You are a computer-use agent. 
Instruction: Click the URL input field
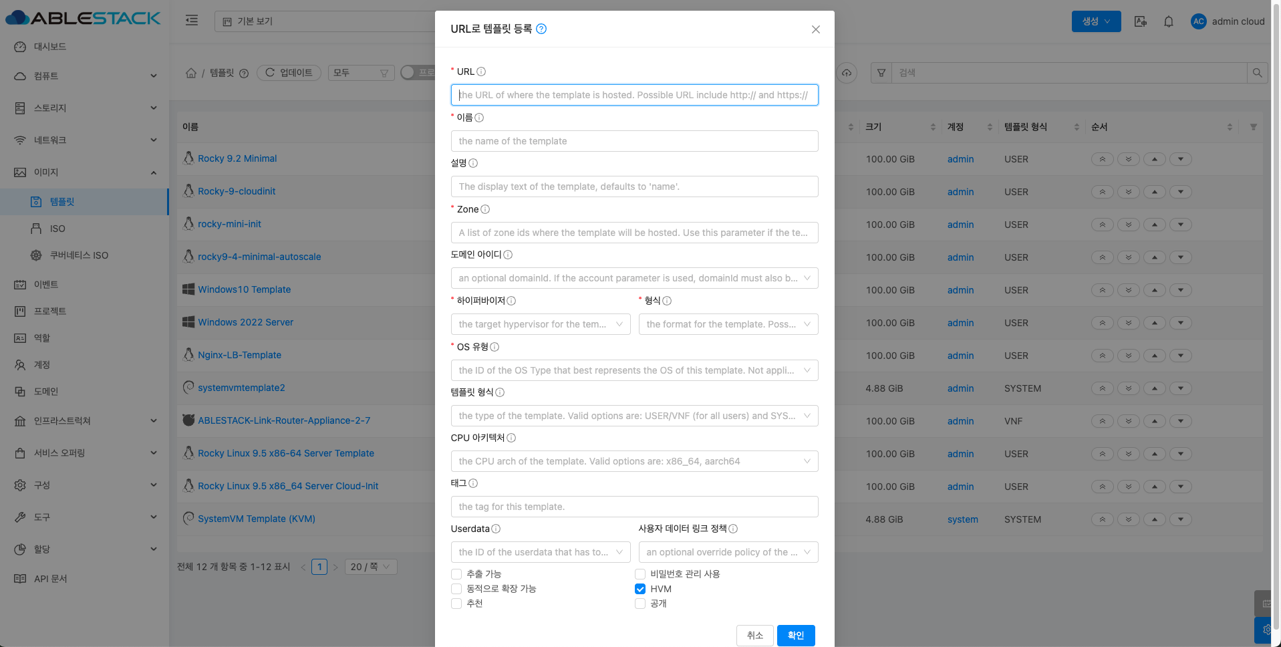635,95
